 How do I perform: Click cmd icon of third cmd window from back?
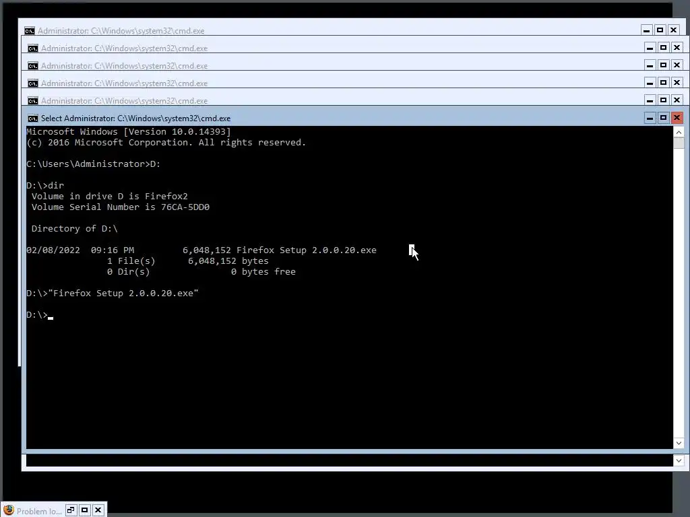(x=32, y=66)
